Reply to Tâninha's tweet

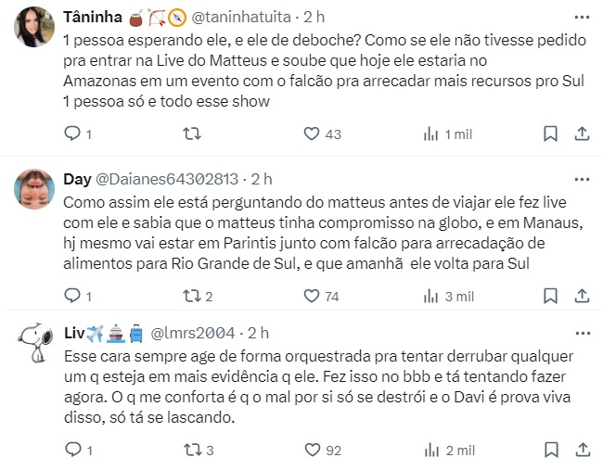(73, 134)
